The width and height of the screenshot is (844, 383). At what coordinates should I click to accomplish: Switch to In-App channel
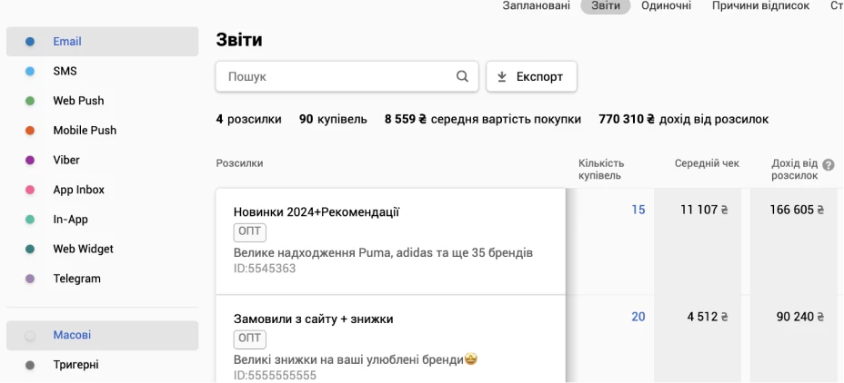click(70, 220)
